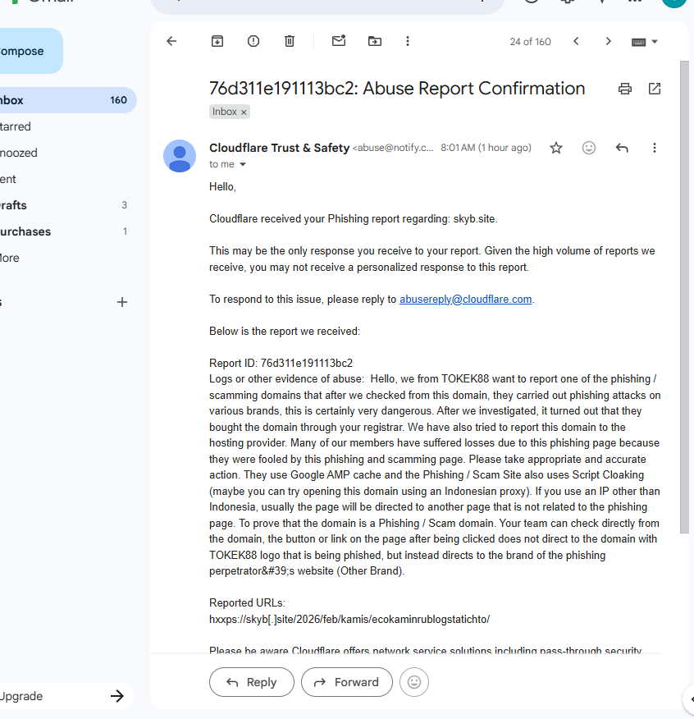
Task: Click the reported URL hxxps://skyb[.]site line
Action: [349, 620]
